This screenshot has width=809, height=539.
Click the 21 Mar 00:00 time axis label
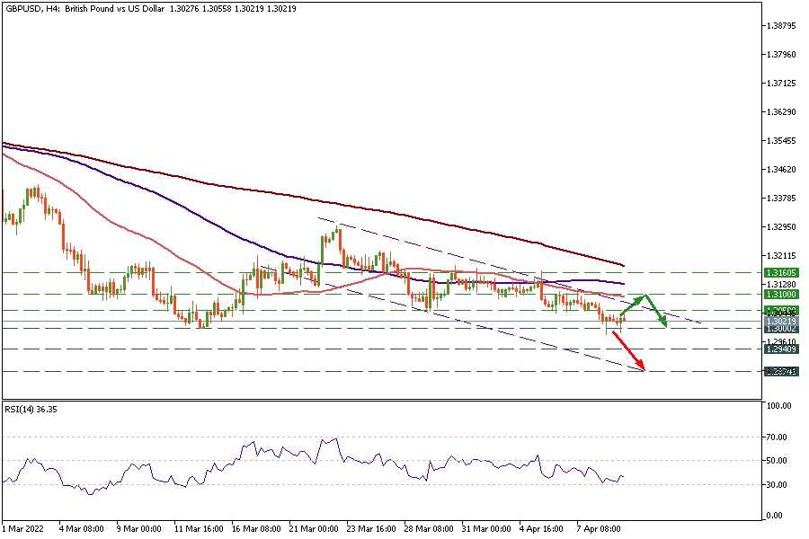click(315, 529)
